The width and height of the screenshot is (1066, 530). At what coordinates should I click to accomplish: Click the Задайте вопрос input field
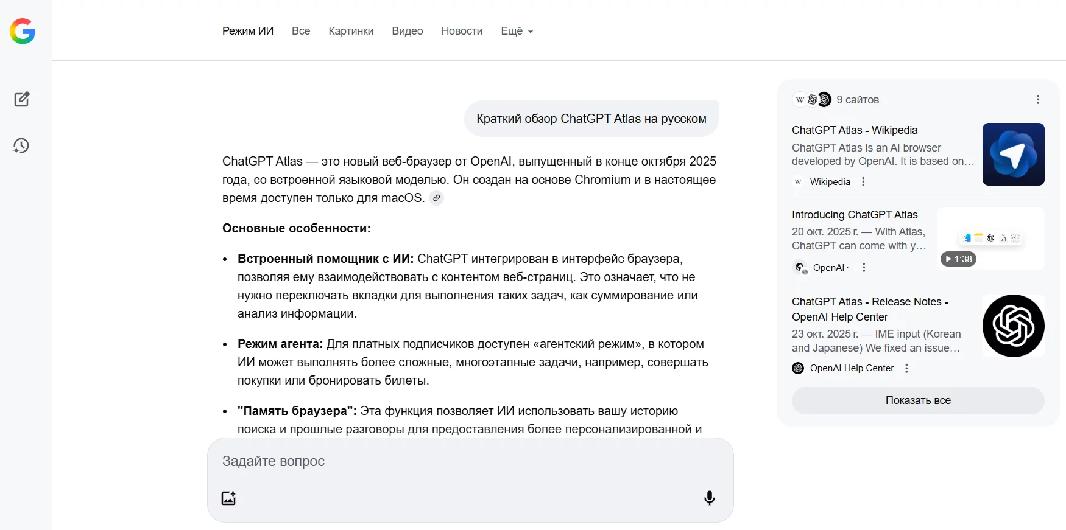tap(469, 461)
